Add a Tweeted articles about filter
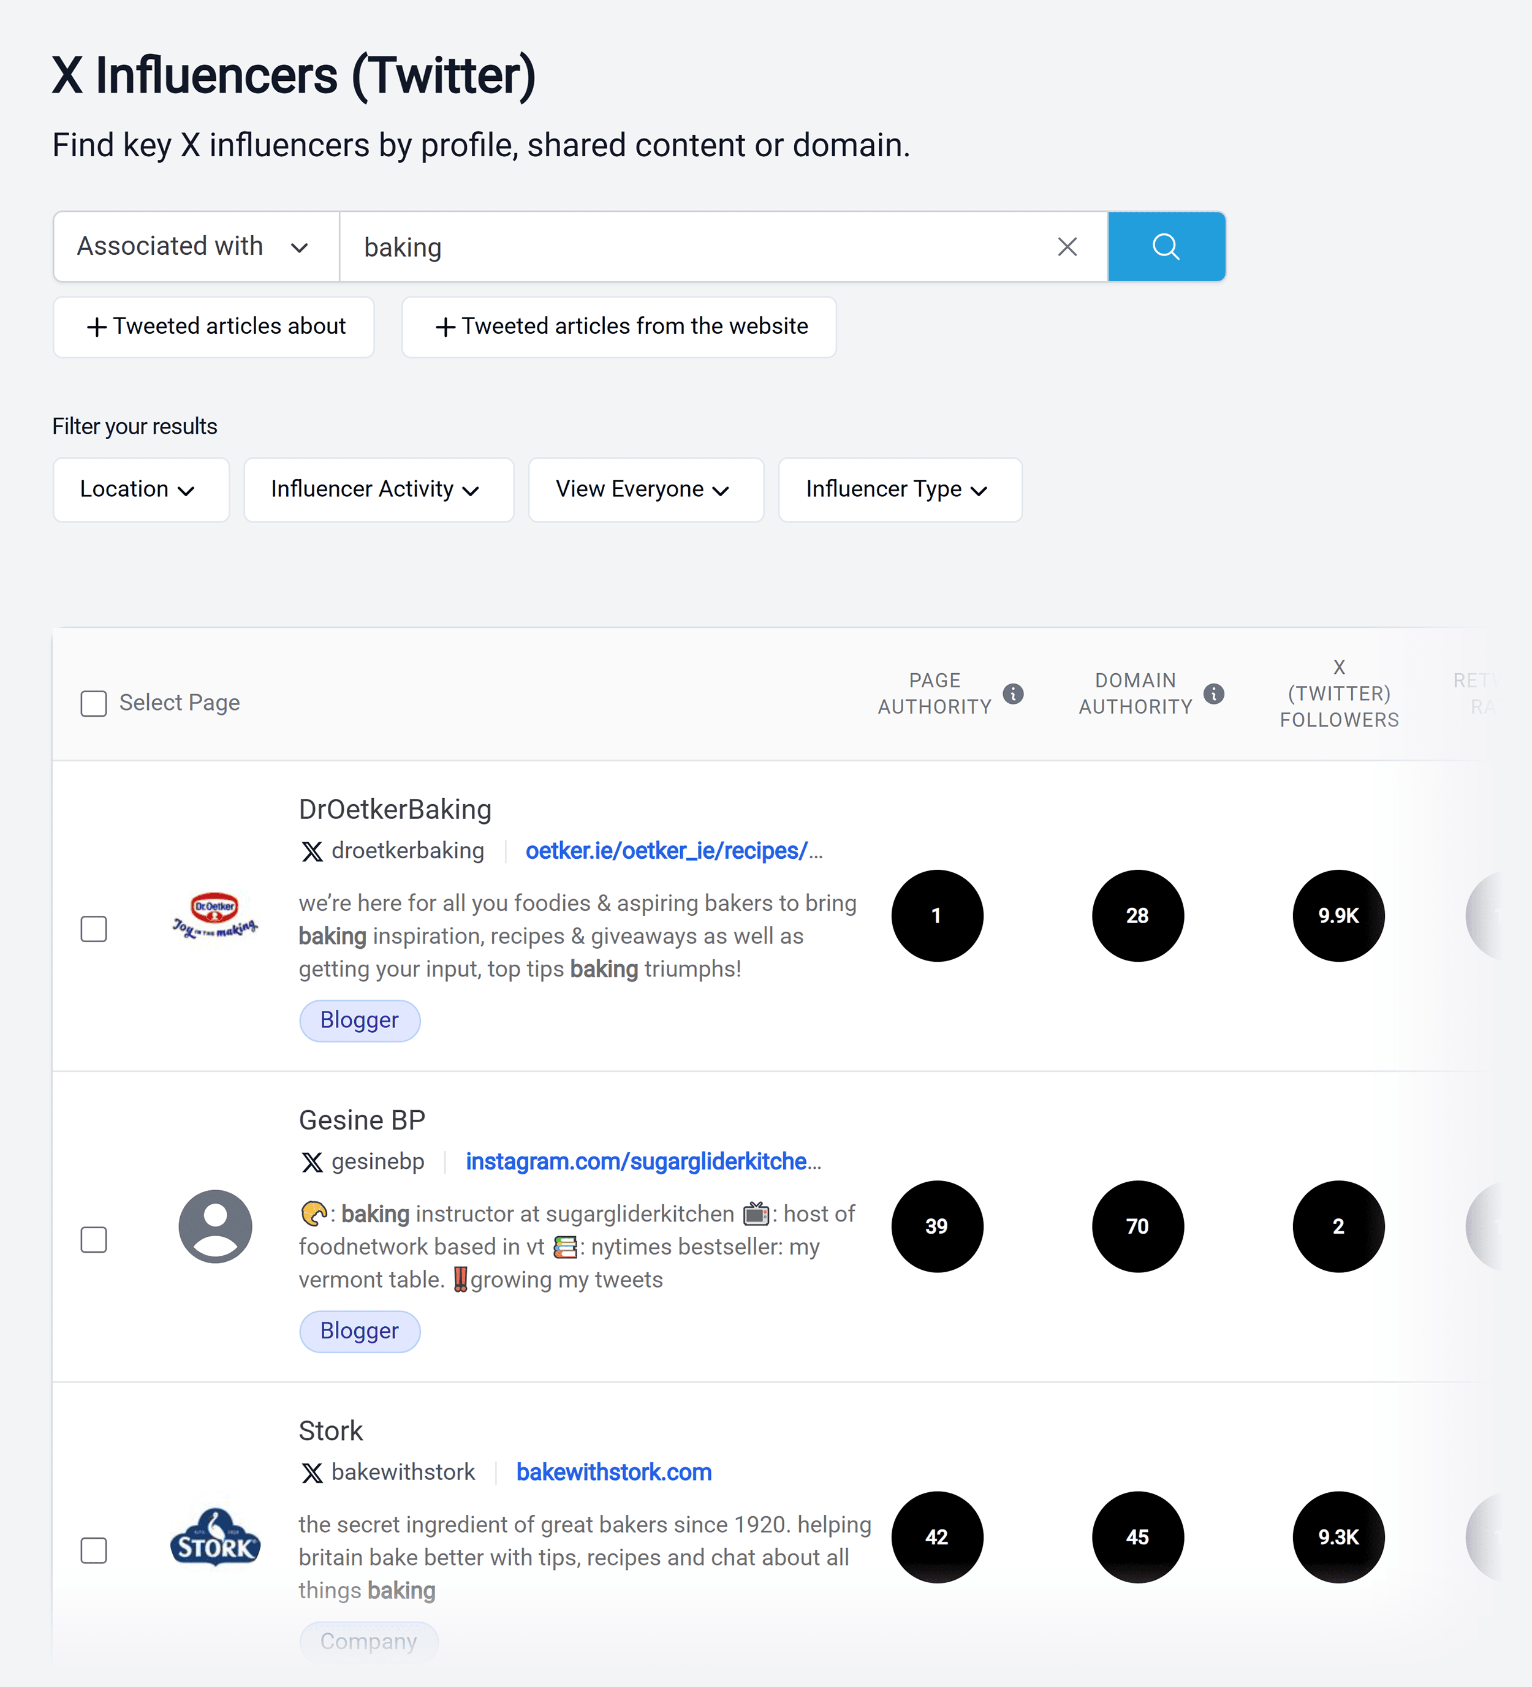Screen dimensions: 1532x1687 click(x=213, y=327)
